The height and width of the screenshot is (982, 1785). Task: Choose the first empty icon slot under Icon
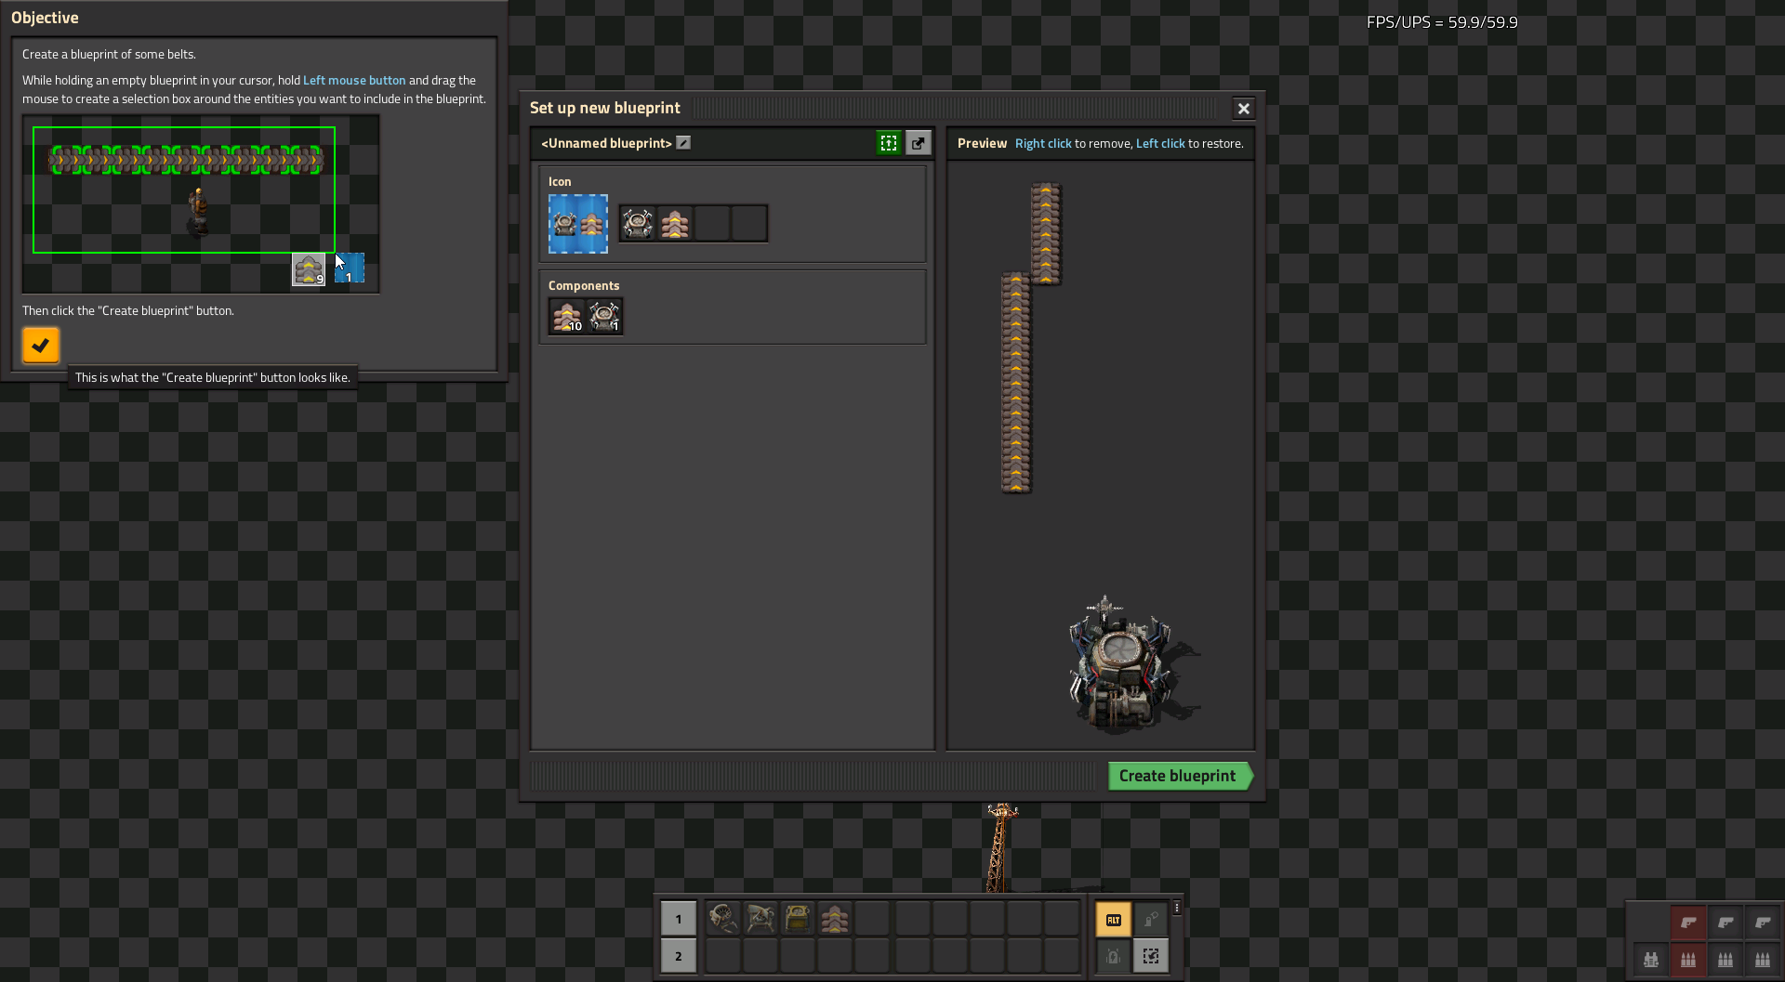(x=712, y=224)
